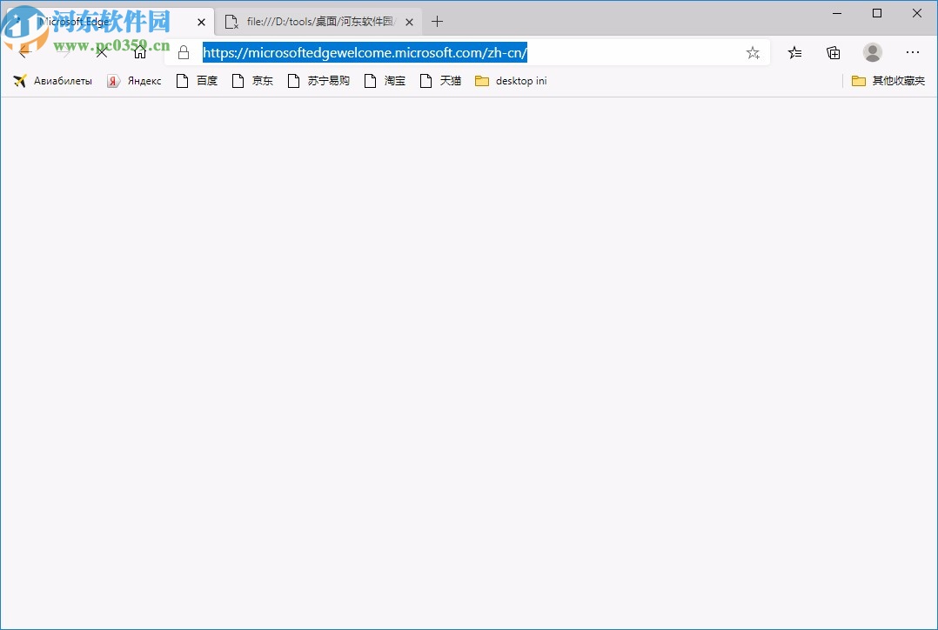Open the 百度 bookmark
Image resolution: width=938 pixels, height=630 pixels.
(x=197, y=81)
